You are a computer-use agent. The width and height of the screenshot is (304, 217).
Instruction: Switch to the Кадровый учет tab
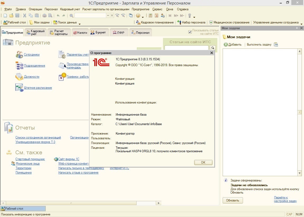click(36, 32)
